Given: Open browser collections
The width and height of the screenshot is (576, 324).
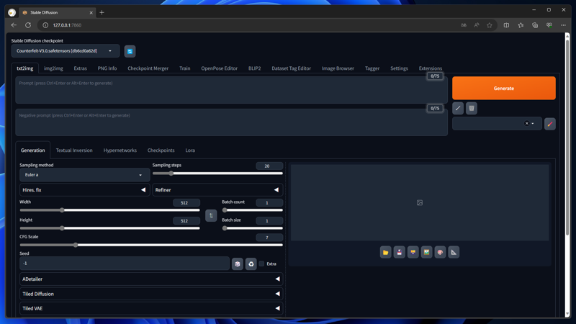Looking at the screenshot, I should pyautogui.click(x=535, y=25).
